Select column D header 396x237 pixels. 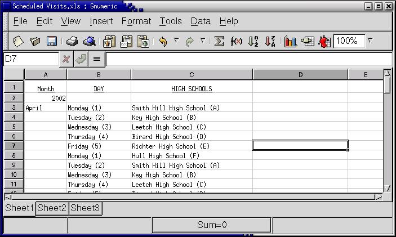tap(300, 75)
